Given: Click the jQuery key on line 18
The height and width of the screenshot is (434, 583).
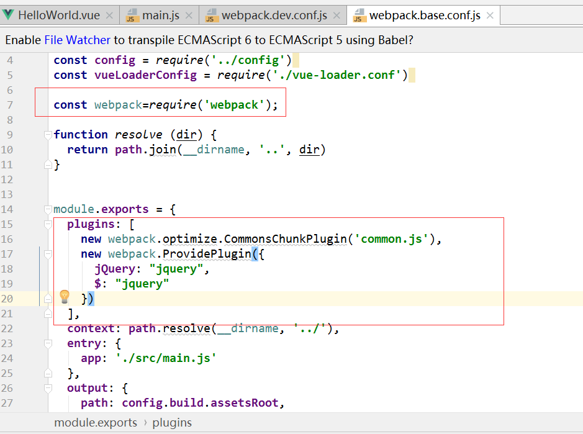Looking at the screenshot, I should [114, 268].
